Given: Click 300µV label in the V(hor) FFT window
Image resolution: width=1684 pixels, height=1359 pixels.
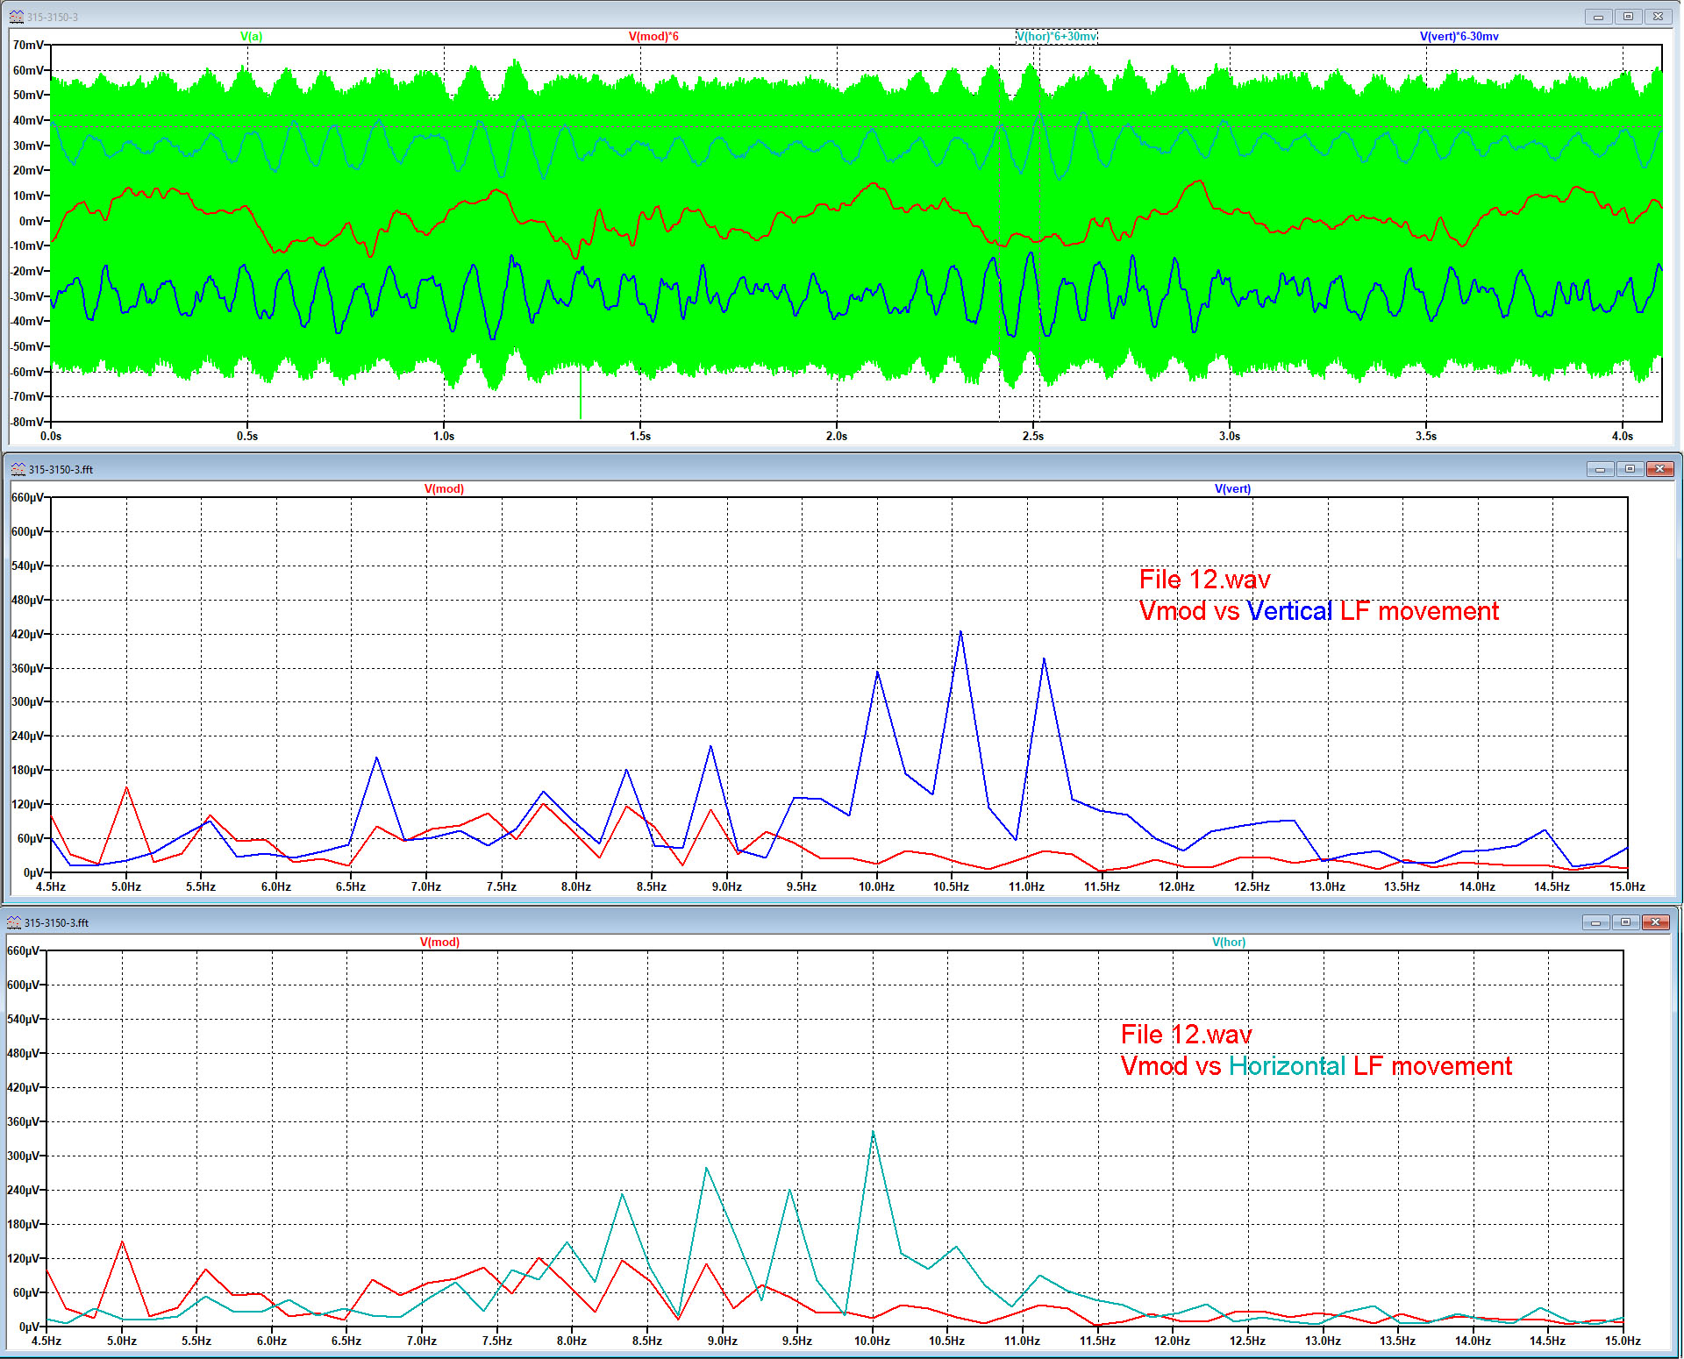Looking at the screenshot, I should pos(23,1156).
